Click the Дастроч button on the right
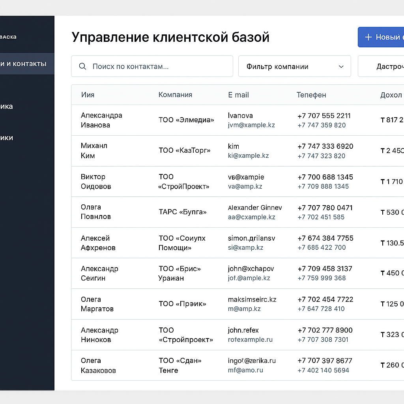 pyautogui.click(x=381, y=66)
